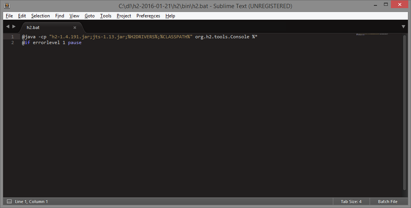The width and height of the screenshot is (411, 208).
Task: Toggle the side bar icon in the status bar
Action: pos(9,201)
